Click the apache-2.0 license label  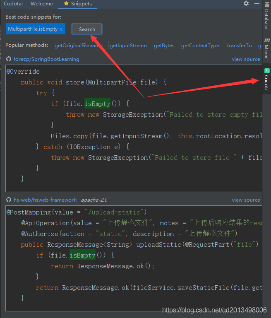tap(94, 200)
